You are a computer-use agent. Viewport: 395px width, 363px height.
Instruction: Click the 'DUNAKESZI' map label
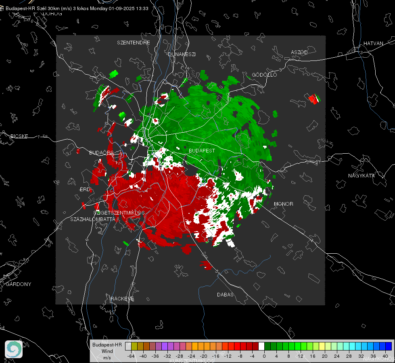point(182,54)
